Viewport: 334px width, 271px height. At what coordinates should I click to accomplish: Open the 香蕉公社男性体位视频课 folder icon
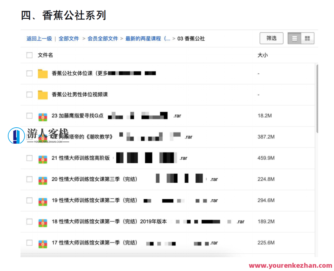[42, 95]
